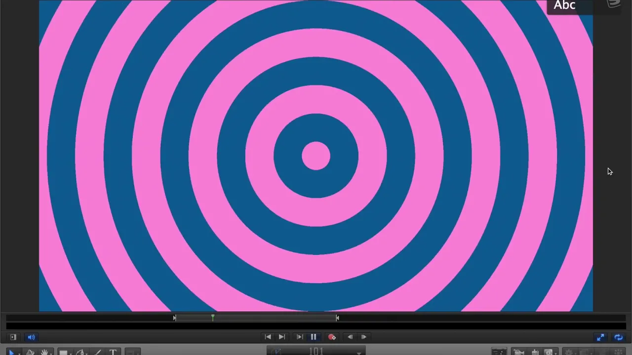This screenshot has height=355, width=632.
Task: Pause playback
Action: coord(314,337)
